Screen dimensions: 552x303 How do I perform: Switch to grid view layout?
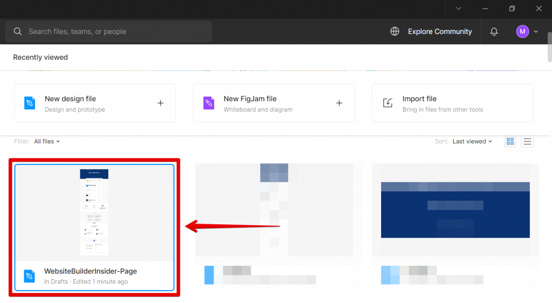click(510, 141)
